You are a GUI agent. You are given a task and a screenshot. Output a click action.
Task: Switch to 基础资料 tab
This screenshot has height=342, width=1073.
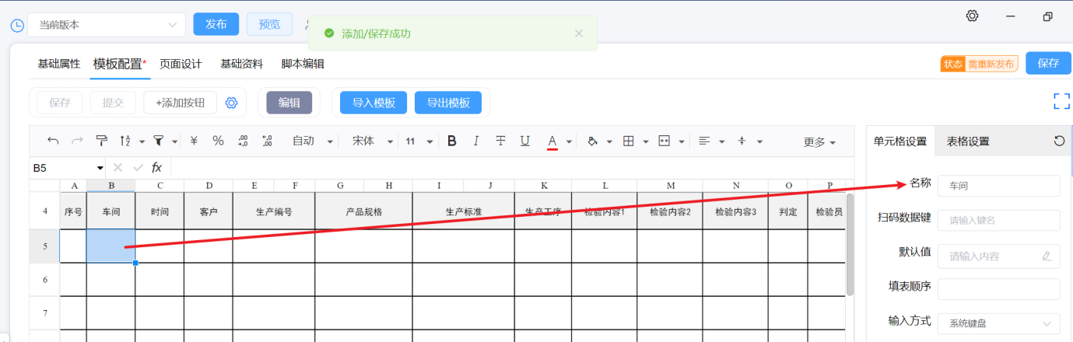[241, 64]
